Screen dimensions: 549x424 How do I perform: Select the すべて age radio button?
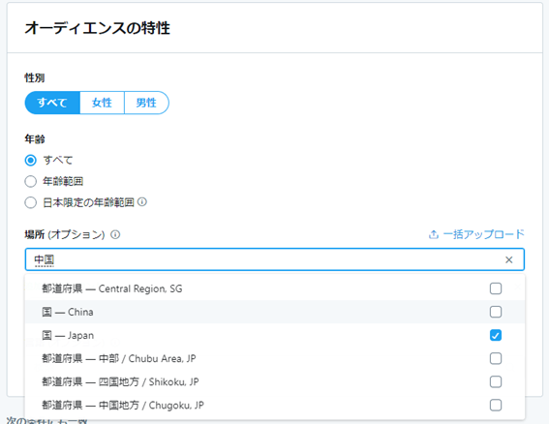click(x=30, y=161)
